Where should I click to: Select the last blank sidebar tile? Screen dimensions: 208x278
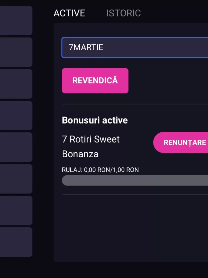coord(16,242)
